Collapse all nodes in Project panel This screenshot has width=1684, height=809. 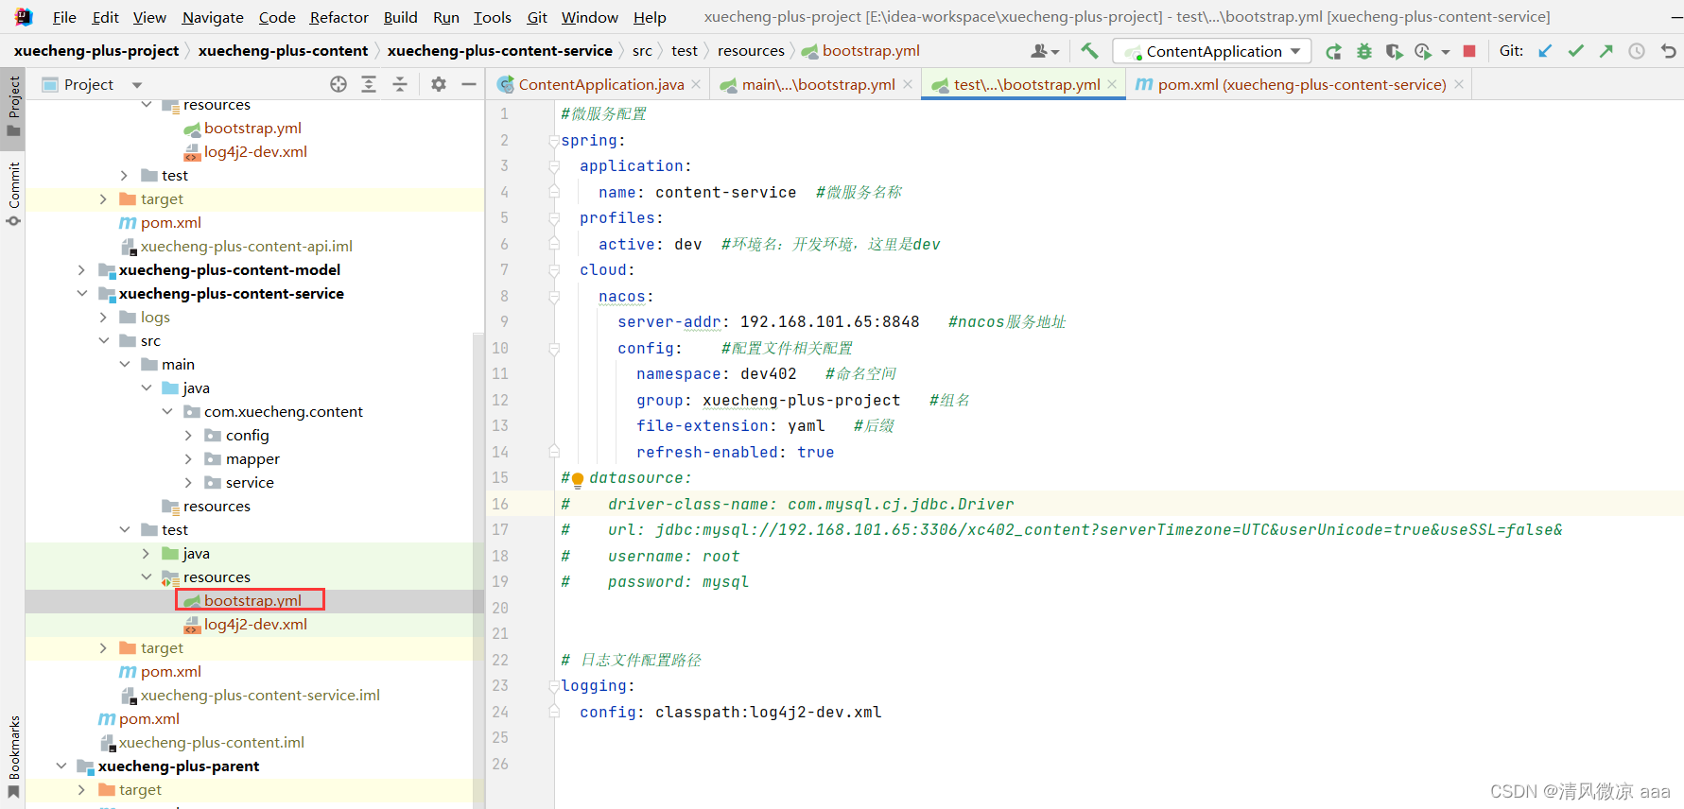point(400,84)
